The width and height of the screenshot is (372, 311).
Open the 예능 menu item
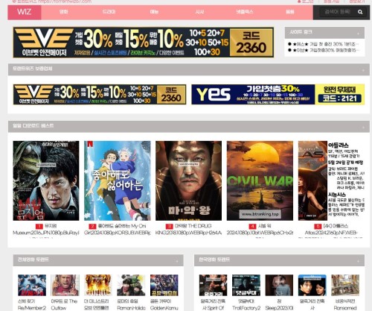coord(154,12)
